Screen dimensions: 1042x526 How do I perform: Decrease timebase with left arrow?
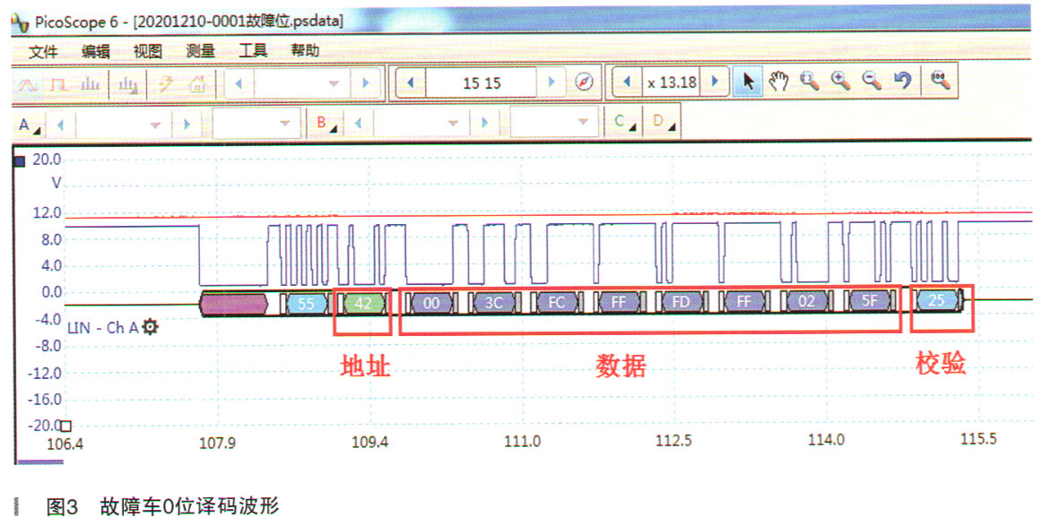pos(239,83)
